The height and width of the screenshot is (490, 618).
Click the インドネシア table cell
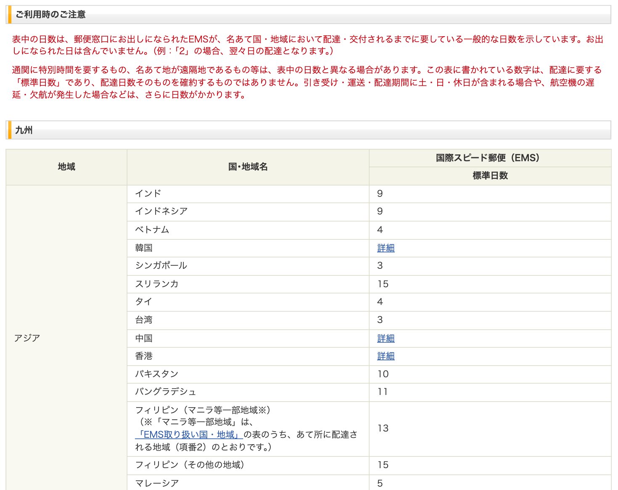[x=248, y=212]
